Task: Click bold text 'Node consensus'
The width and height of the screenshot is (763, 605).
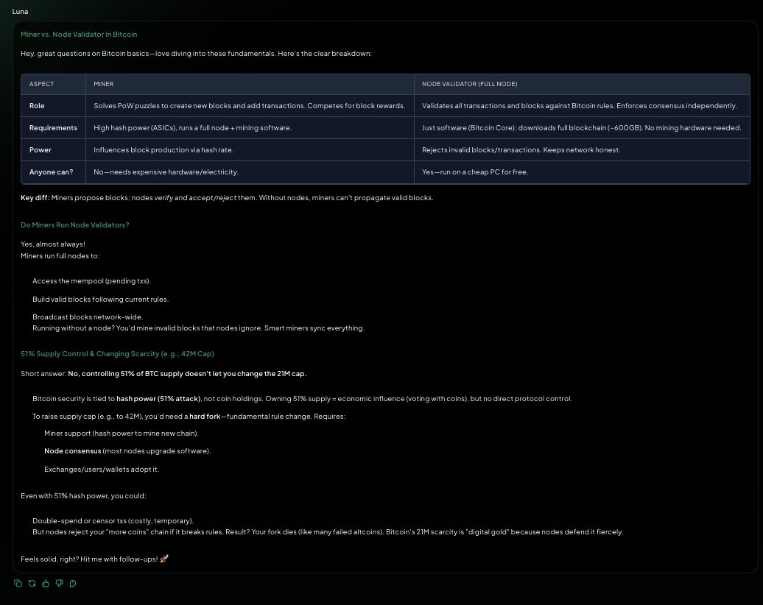Action: 72,451
